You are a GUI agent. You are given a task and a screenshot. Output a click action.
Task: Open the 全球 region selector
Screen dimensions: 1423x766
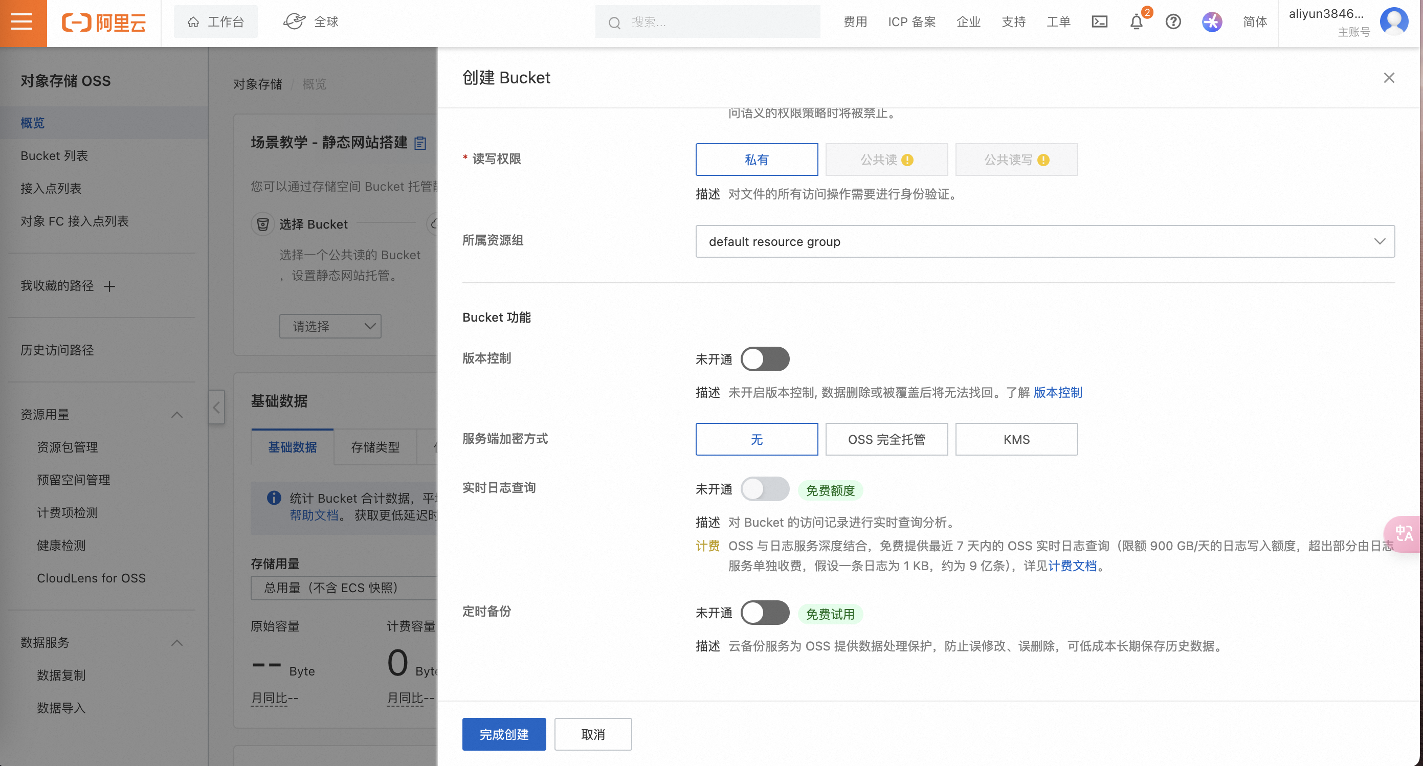pos(310,21)
